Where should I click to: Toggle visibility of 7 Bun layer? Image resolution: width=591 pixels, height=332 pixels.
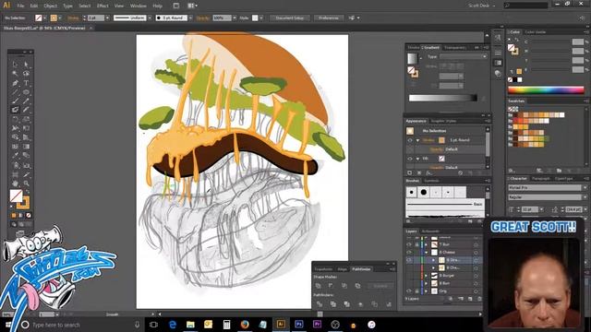[409, 244]
